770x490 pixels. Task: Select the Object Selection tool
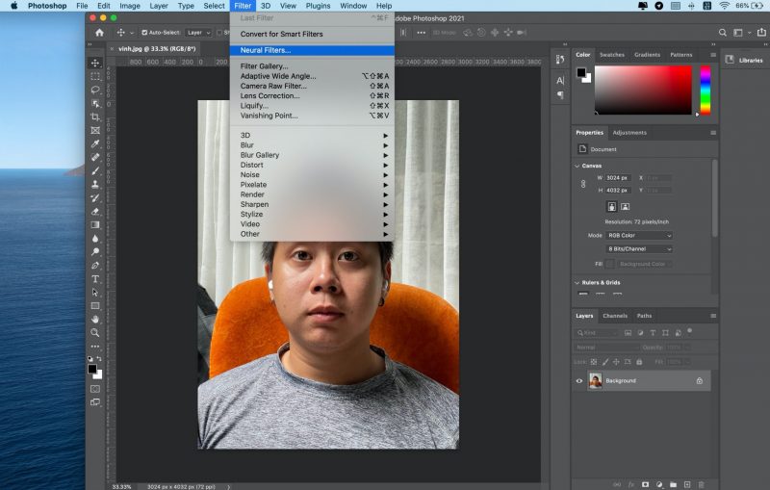pyautogui.click(x=95, y=104)
